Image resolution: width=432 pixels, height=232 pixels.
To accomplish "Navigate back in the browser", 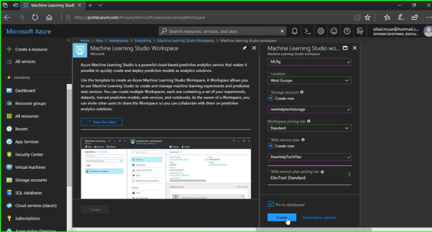I will pyautogui.click(x=7, y=17).
